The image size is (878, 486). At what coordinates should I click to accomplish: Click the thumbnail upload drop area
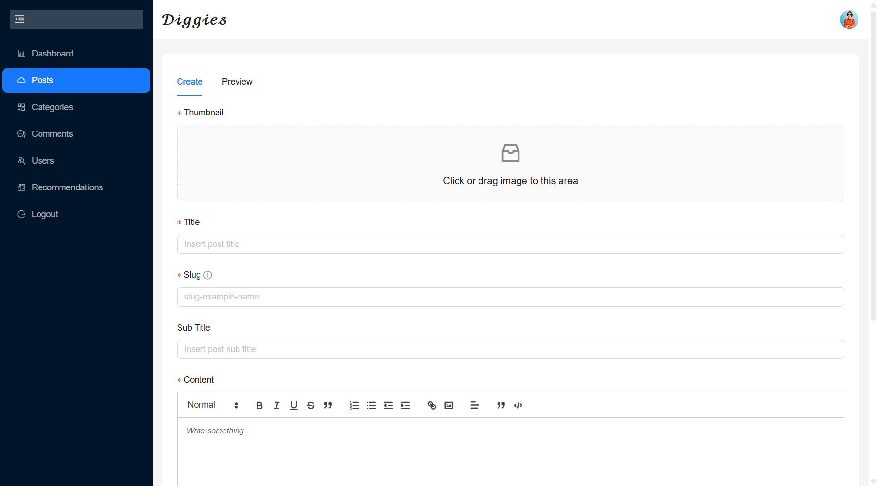click(x=510, y=163)
